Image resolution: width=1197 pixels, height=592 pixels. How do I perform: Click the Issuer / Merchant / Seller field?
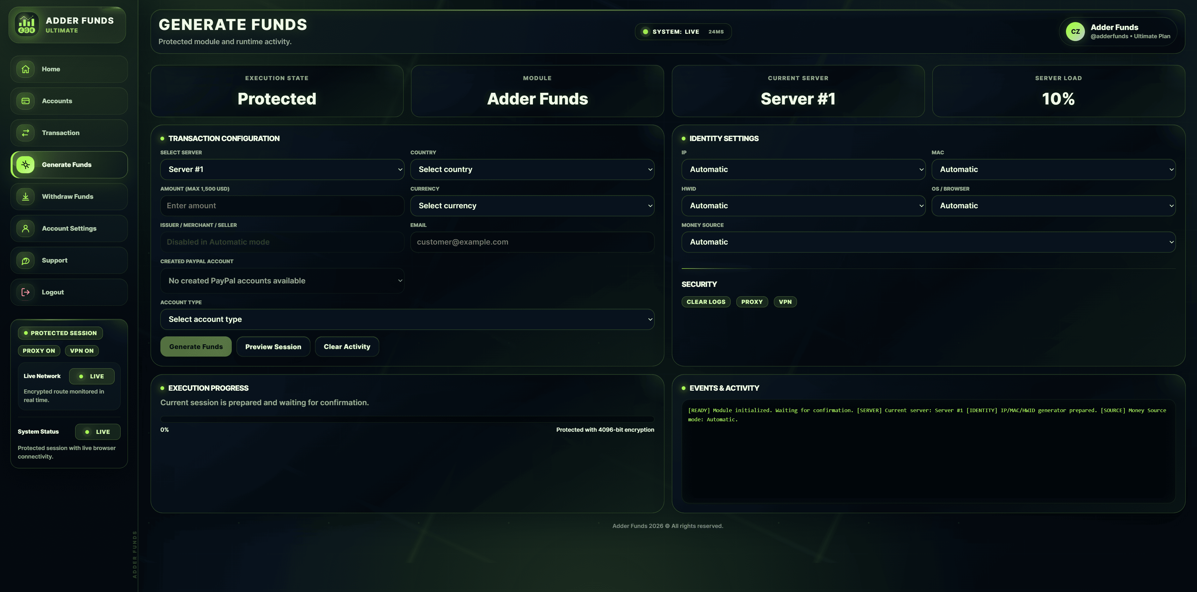(x=282, y=242)
